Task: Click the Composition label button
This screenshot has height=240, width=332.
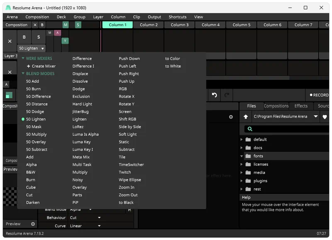Action: point(17,25)
